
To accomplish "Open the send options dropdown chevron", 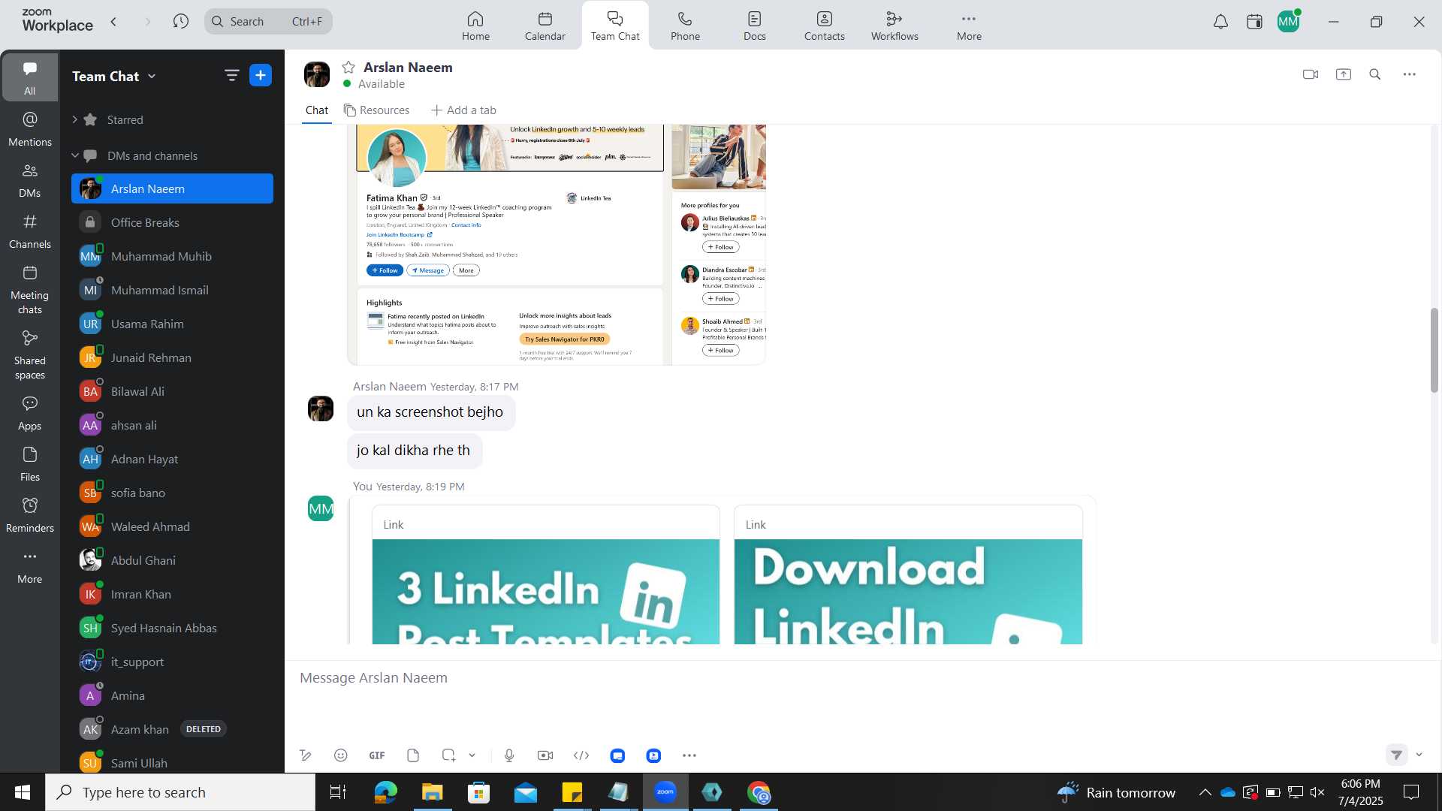I will pyautogui.click(x=1419, y=755).
